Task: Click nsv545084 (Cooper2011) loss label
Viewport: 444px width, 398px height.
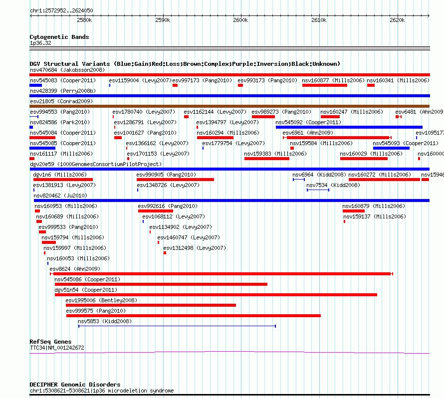Action: 63,133
